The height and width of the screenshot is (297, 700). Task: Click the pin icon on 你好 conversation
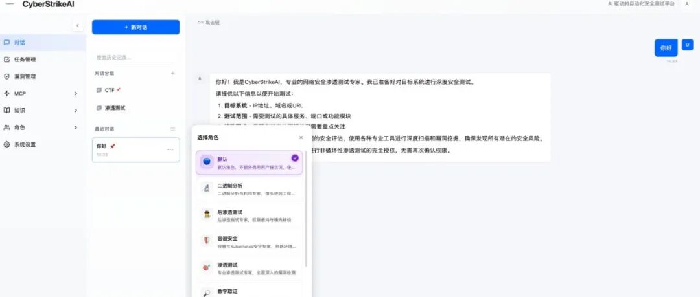coord(113,146)
